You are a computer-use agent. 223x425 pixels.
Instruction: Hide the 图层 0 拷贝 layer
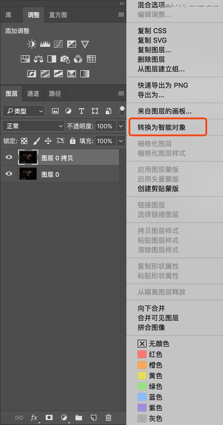coord(9,158)
